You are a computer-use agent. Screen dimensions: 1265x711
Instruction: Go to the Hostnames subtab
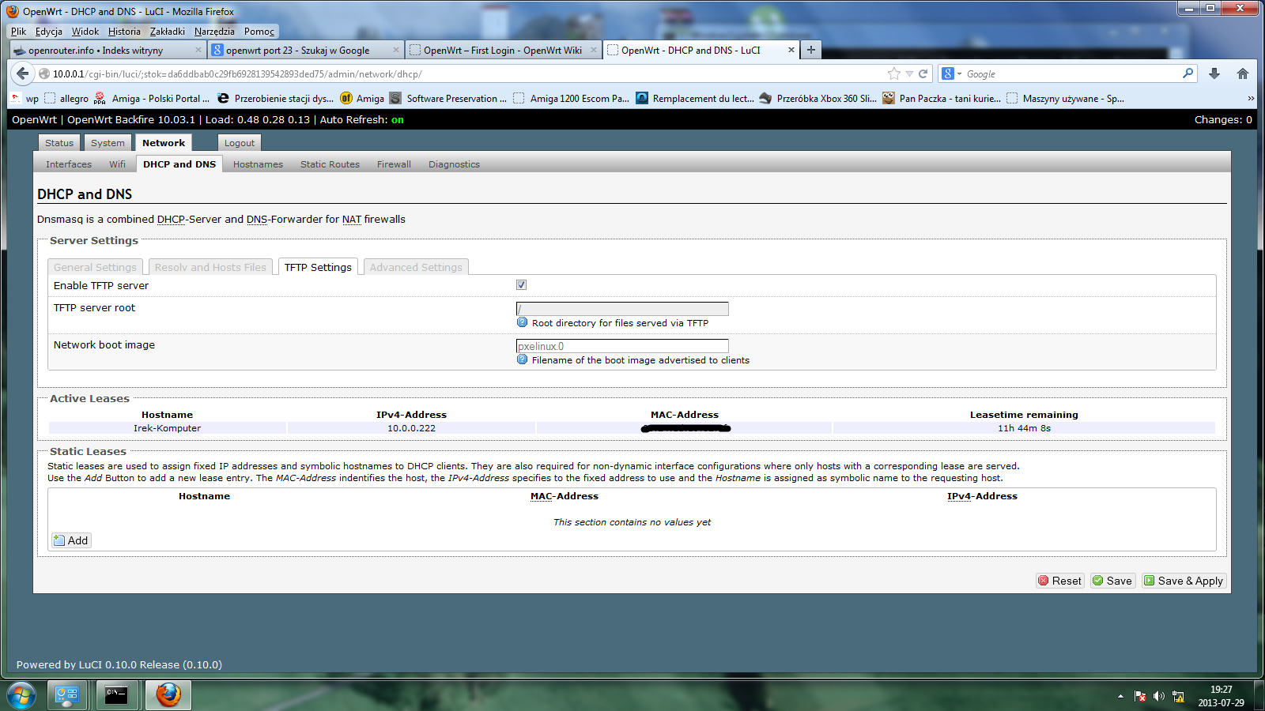coord(258,164)
